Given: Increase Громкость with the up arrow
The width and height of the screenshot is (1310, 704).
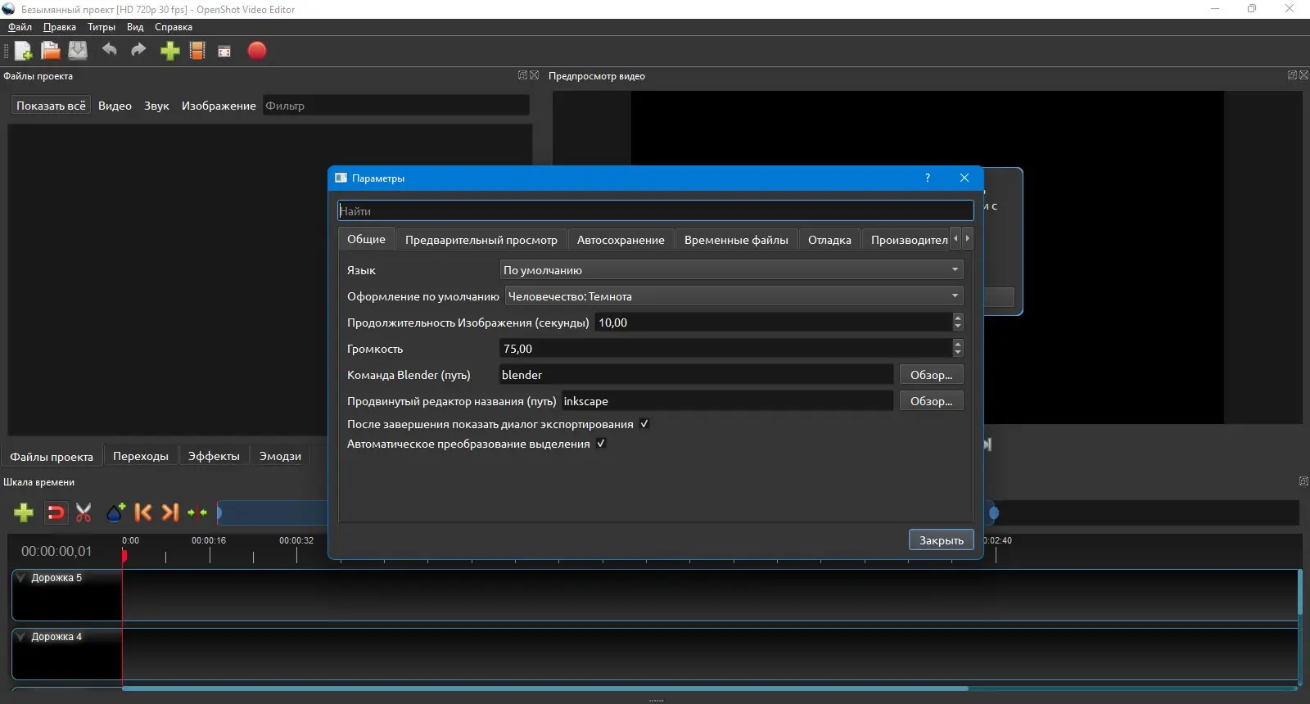Looking at the screenshot, I should [958, 344].
